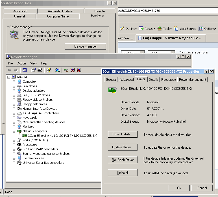Click the Processors chip icon in the tree
The height and width of the screenshot is (197, 218).
click(x=19, y=145)
